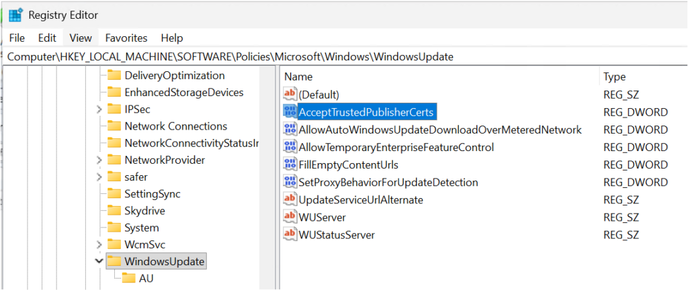Screen dimensions: 688x290
Task: Click the string icon beside UpdateServiceUrlAlternate
Action: tap(290, 199)
